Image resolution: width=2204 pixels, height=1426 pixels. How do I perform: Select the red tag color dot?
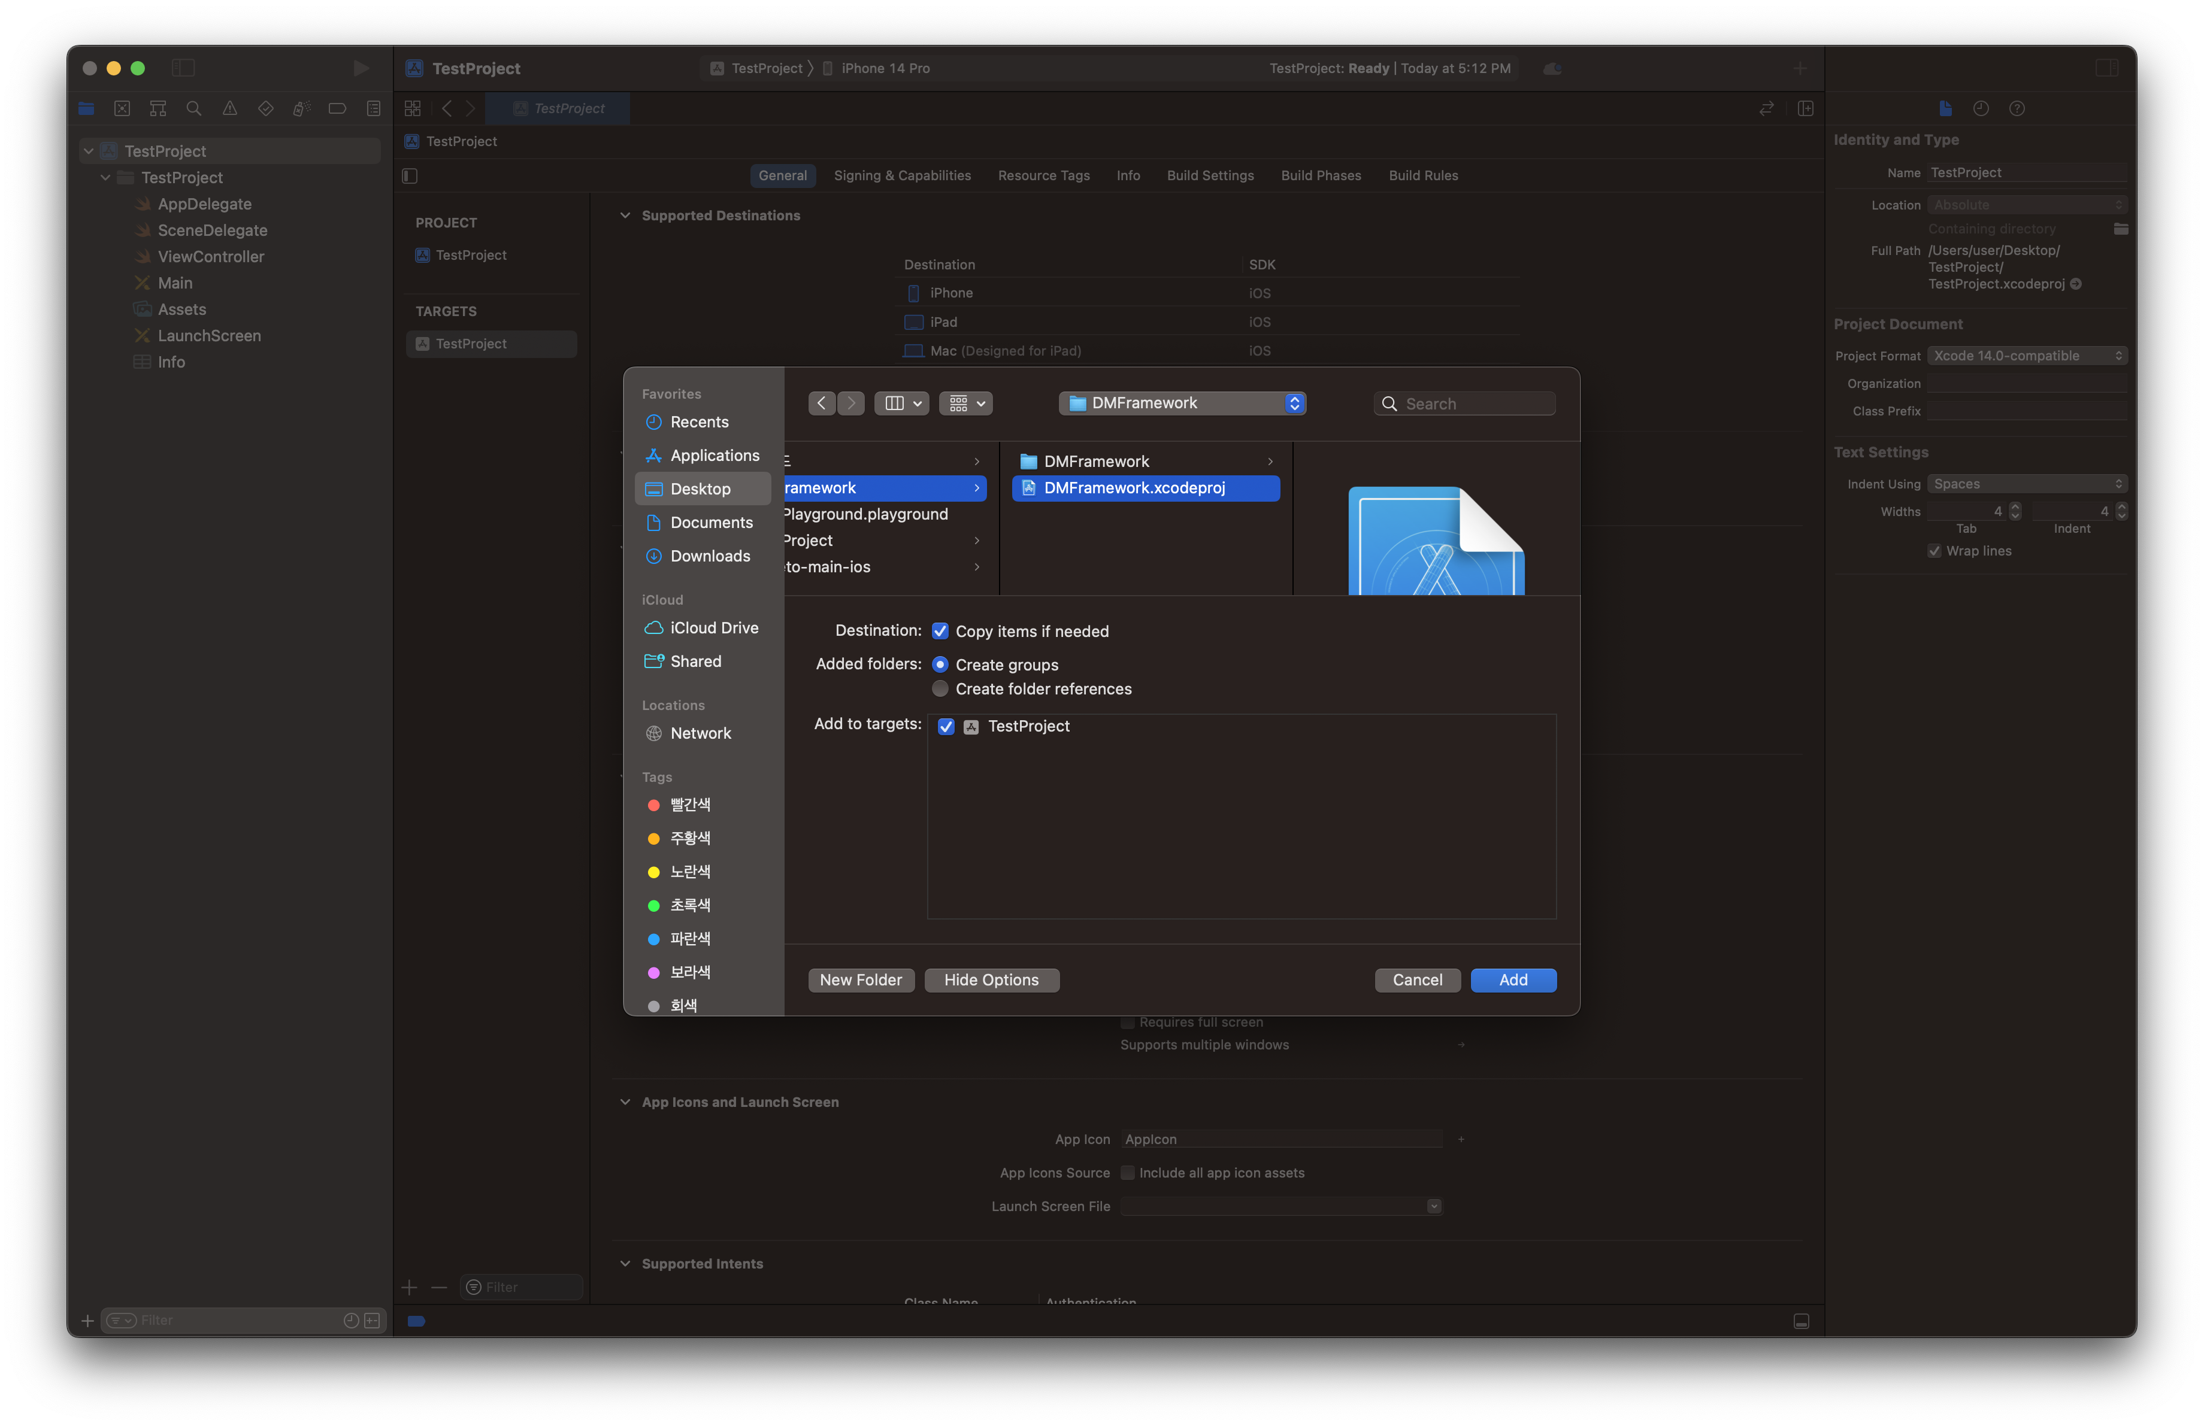654,805
